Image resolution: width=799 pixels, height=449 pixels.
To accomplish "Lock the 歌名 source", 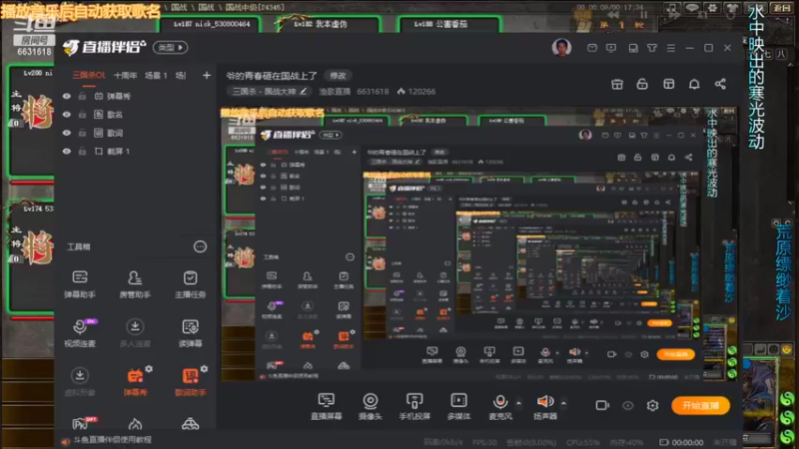I will click(x=82, y=115).
